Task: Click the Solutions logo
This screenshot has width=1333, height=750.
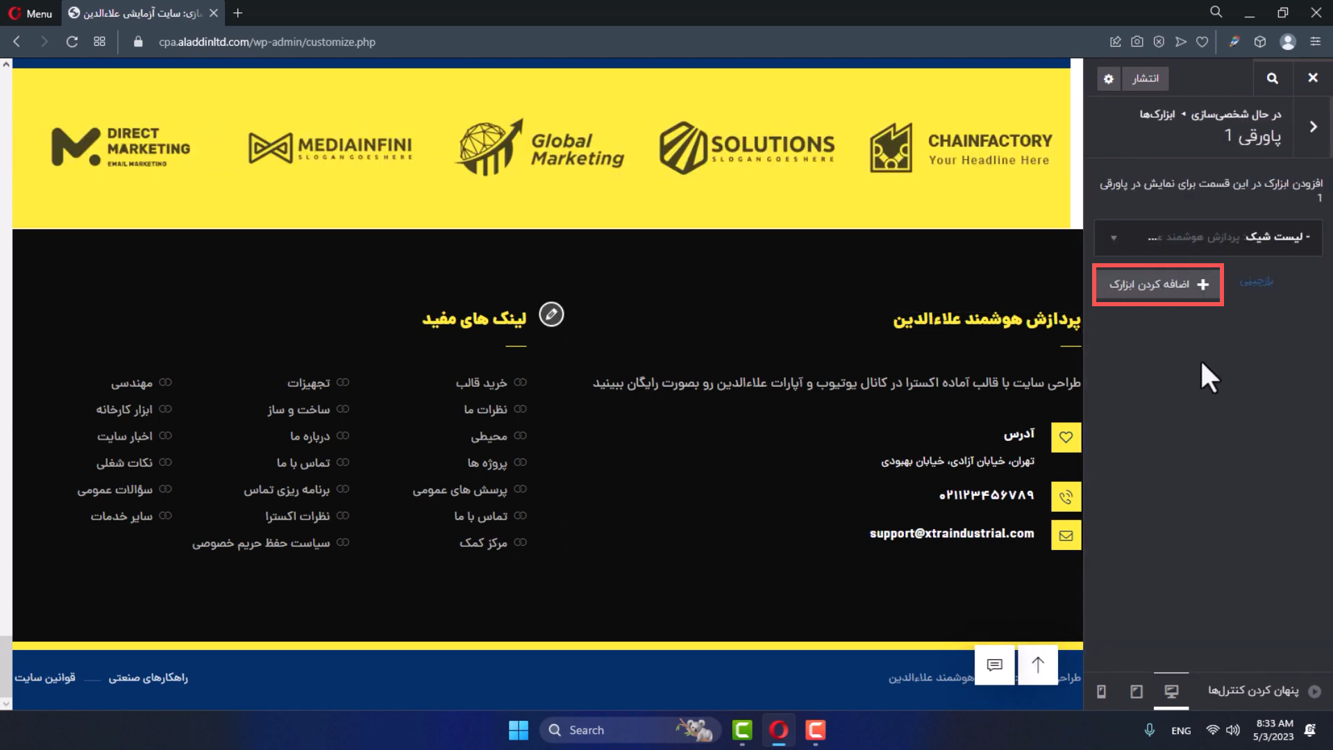Action: (x=747, y=147)
